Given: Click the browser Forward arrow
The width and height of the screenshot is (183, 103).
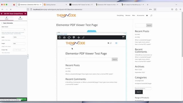Looking at the screenshot, I should [x=7, y=9].
